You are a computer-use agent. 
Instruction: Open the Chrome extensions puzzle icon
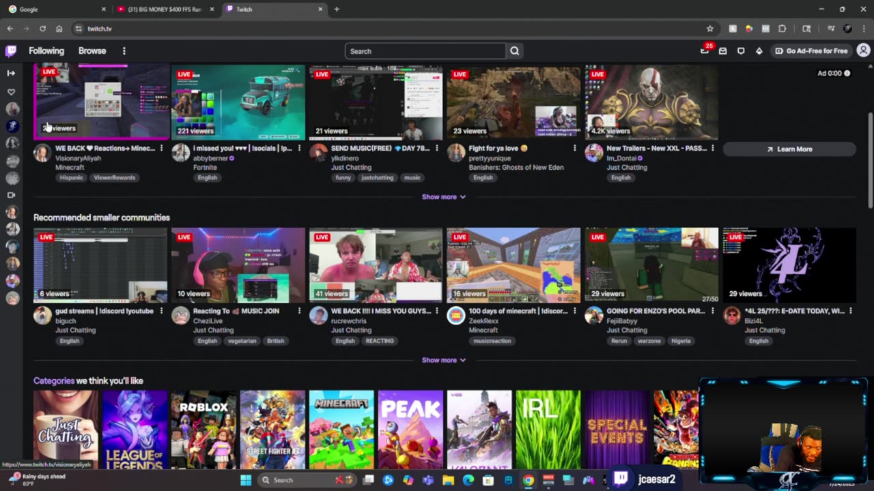point(782,29)
